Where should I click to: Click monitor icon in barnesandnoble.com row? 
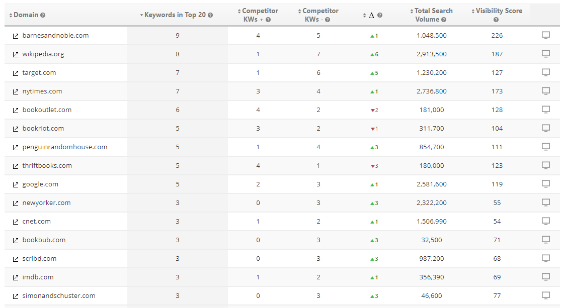[x=546, y=35]
